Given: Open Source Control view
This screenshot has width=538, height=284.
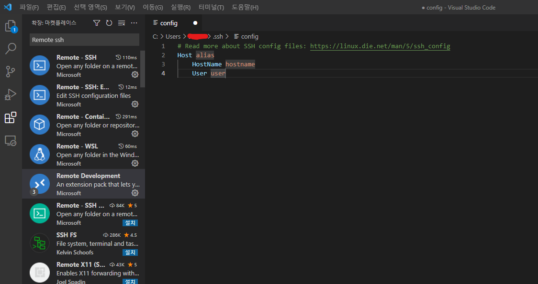Looking at the screenshot, I should click(11, 71).
